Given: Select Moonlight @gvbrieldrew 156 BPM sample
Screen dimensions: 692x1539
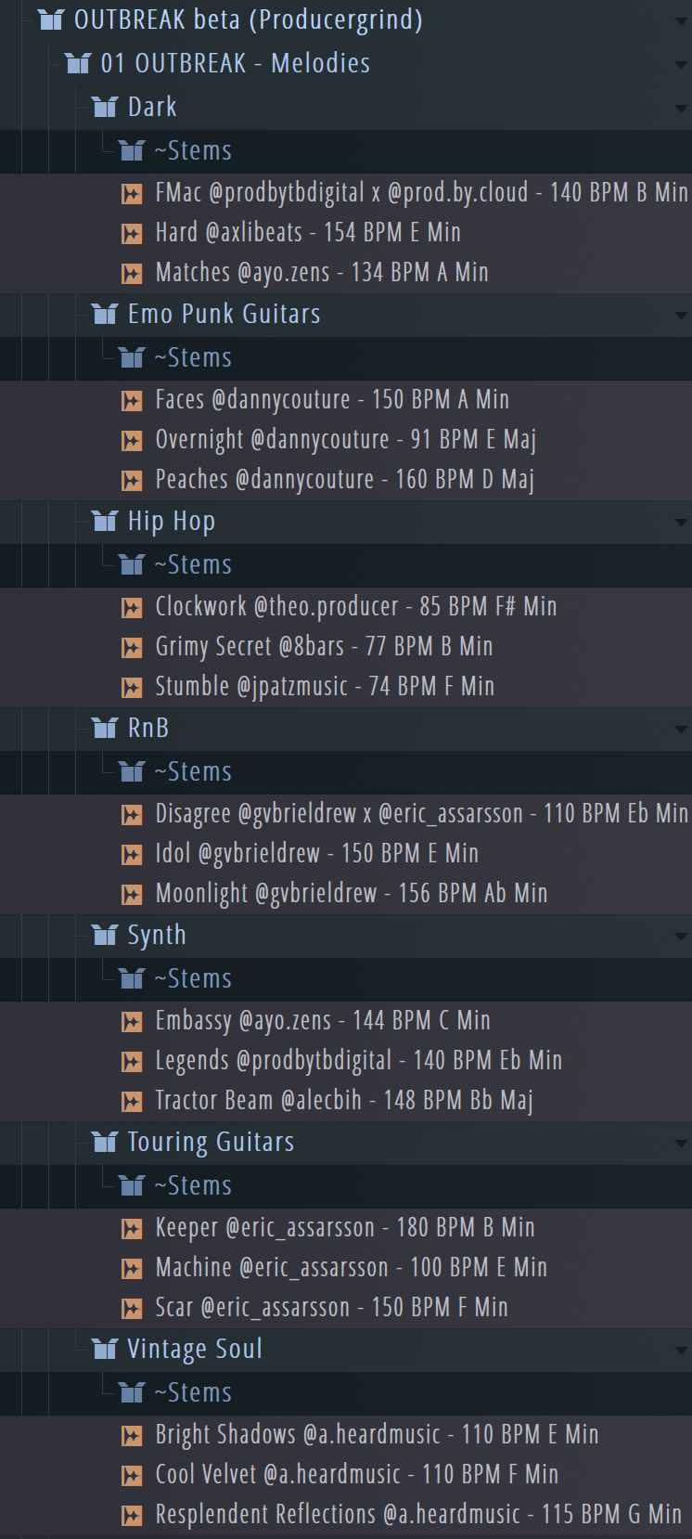Looking at the screenshot, I should (x=351, y=893).
